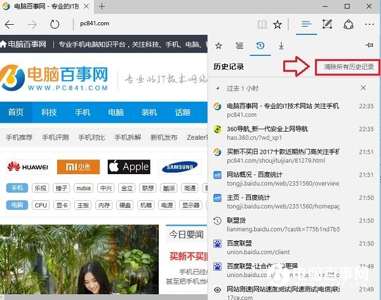Toggle the Hub panel icon
The width and height of the screenshot is (381, 300).
coord(306,24)
